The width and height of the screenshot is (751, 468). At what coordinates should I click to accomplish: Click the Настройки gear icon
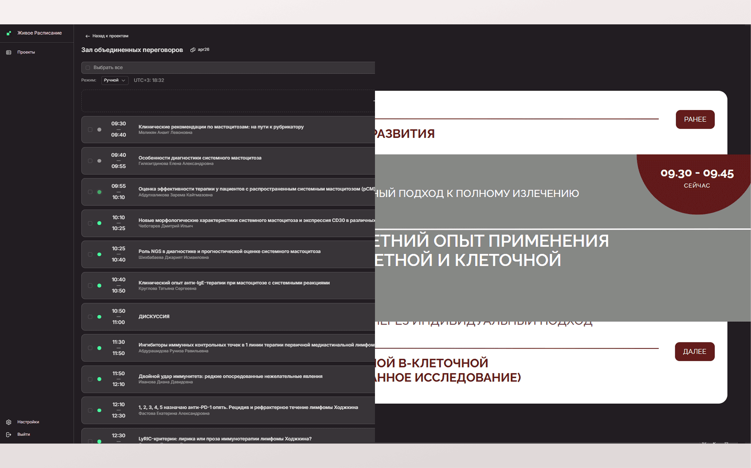point(9,422)
